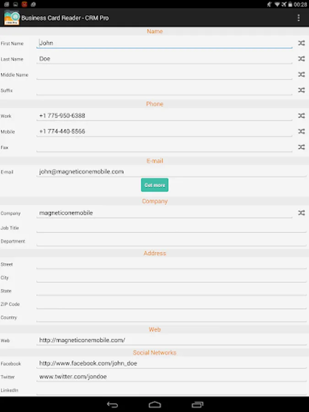Focus the empty ZIP Code field
This screenshot has width=309, height=412.
pos(171,304)
